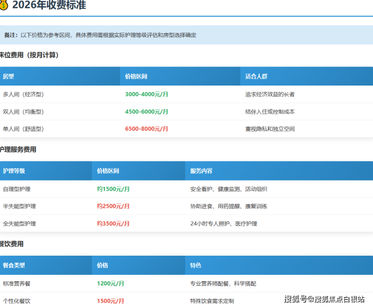Click the 护理等级 column header
Screen dimensions: 373x307
pyautogui.click(x=14, y=171)
